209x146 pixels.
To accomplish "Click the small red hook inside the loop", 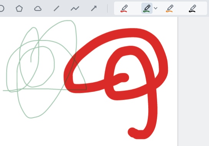I will [122, 78].
